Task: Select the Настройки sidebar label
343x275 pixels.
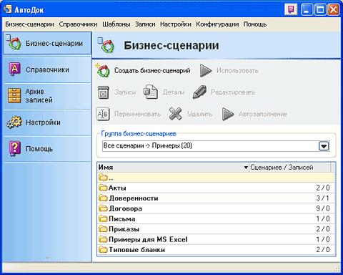Action: tap(43, 122)
